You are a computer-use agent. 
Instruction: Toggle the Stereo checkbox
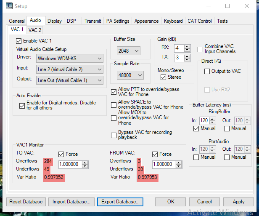click(x=164, y=77)
